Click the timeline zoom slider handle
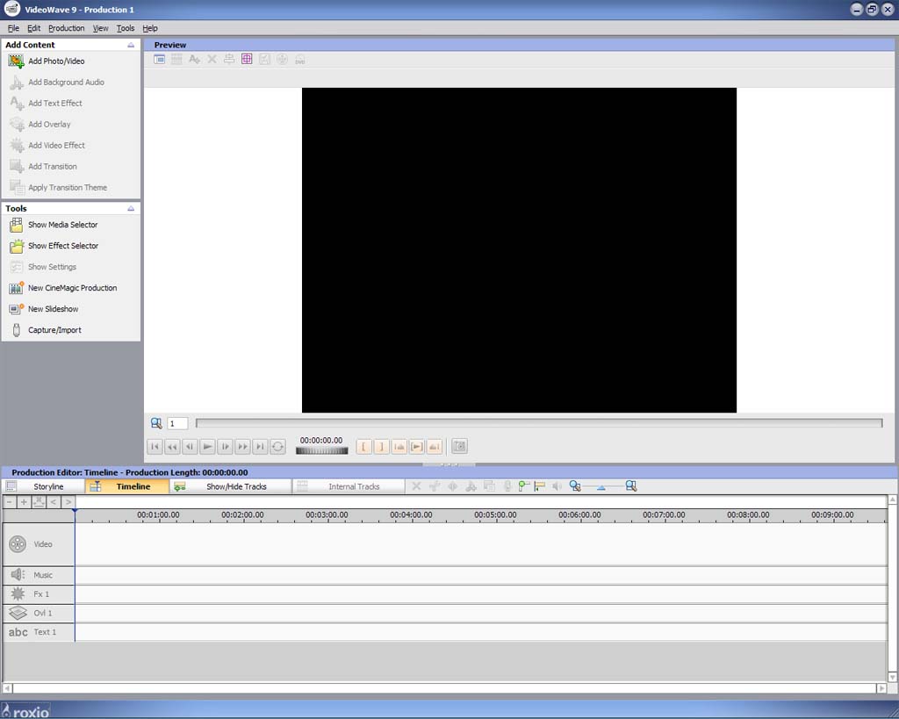The height and width of the screenshot is (719, 899). [601, 487]
